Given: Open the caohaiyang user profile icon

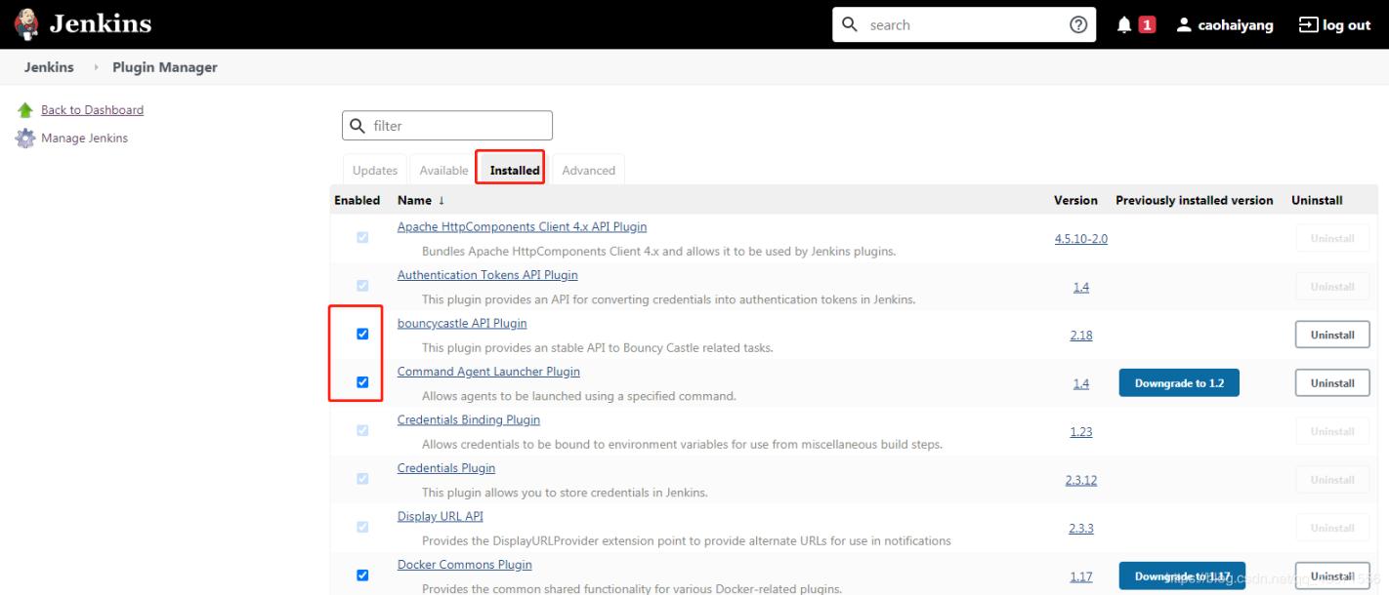Looking at the screenshot, I should [1184, 25].
